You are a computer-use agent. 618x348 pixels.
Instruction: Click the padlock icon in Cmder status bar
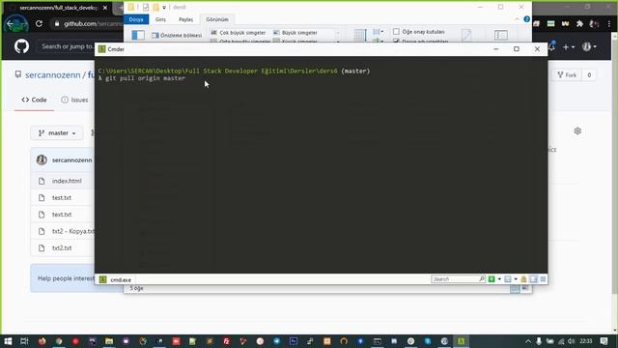[523, 279]
